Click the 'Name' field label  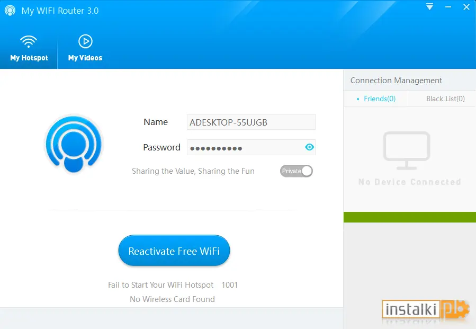[x=156, y=122]
